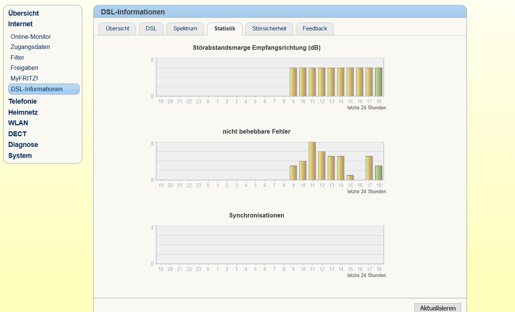515x312 pixels.
Task: Open Übersicht in the left sidebar
Action: 23,13
